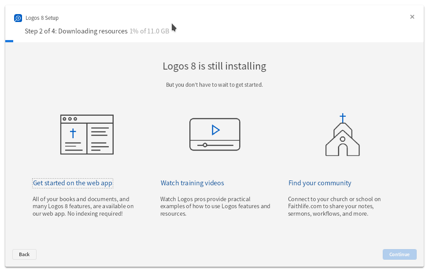Click the church building illustration
This screenshot has height=272, width=429.
[x=343, y=135]
